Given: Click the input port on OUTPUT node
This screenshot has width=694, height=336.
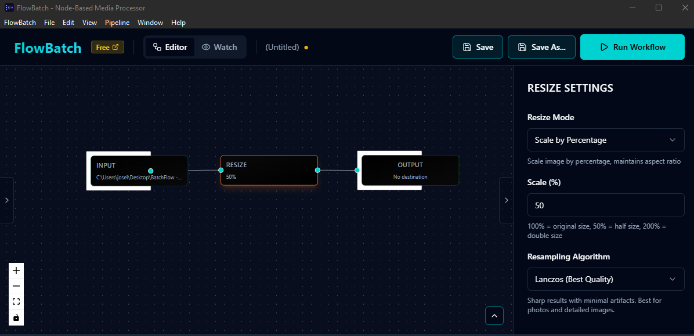Looking at the screenshot, I should click(357, 170).
